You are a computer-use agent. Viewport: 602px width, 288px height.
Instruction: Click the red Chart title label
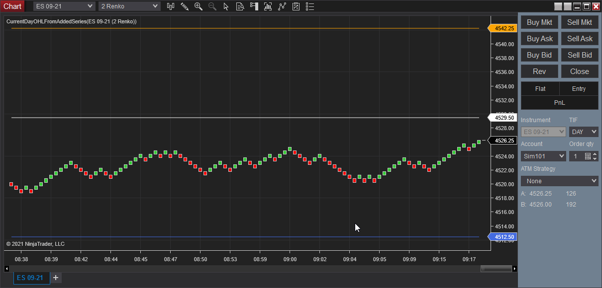pyautogui.click(x=12, y=6)
